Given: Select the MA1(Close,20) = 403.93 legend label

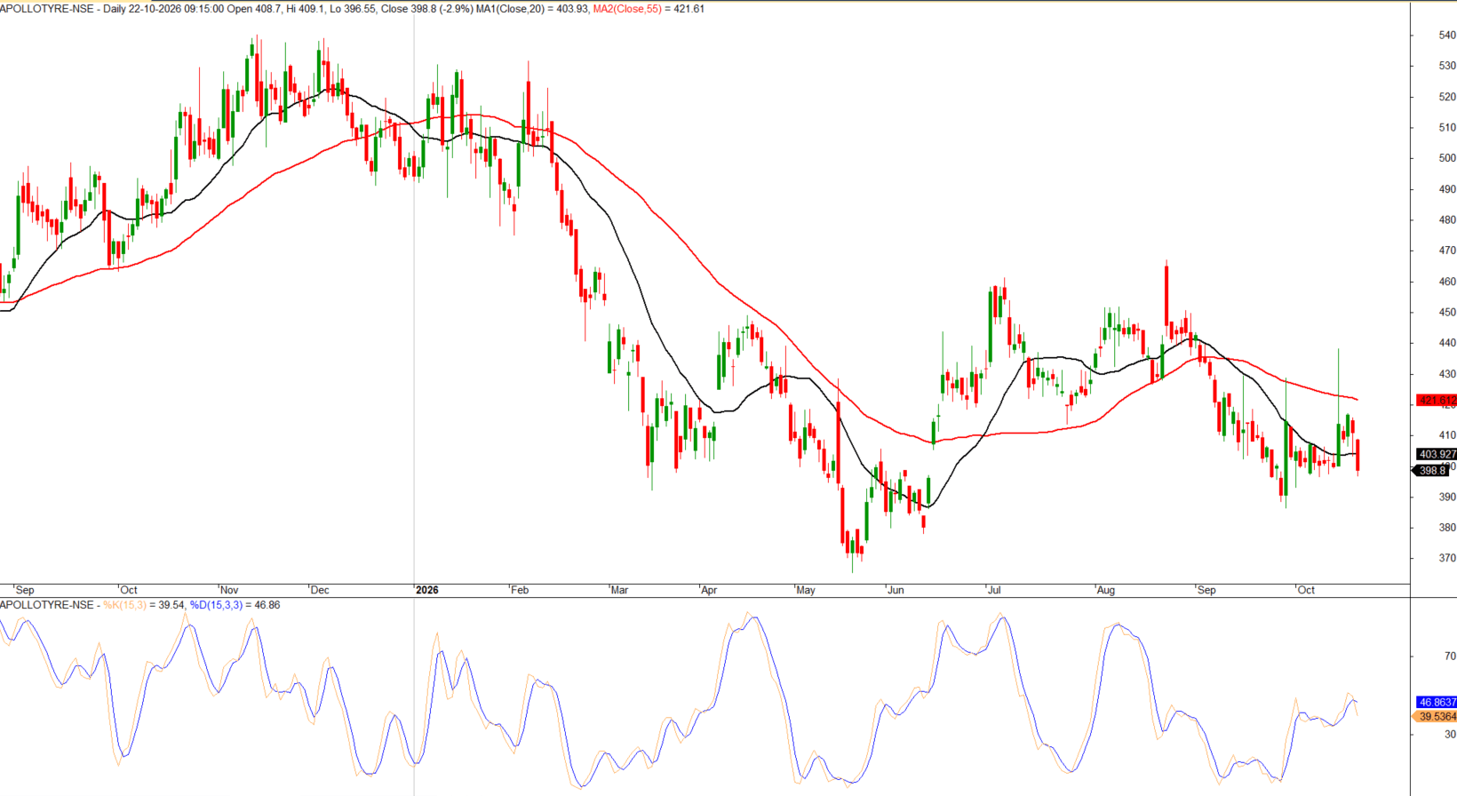Looking at the screenshot, I should click(531, 9).
